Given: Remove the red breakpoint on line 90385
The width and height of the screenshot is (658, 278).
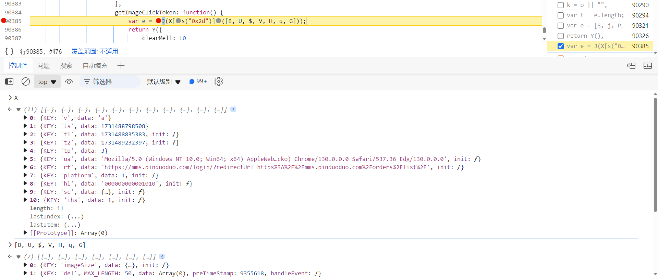Looking at the screenshot, I should 4,21.
